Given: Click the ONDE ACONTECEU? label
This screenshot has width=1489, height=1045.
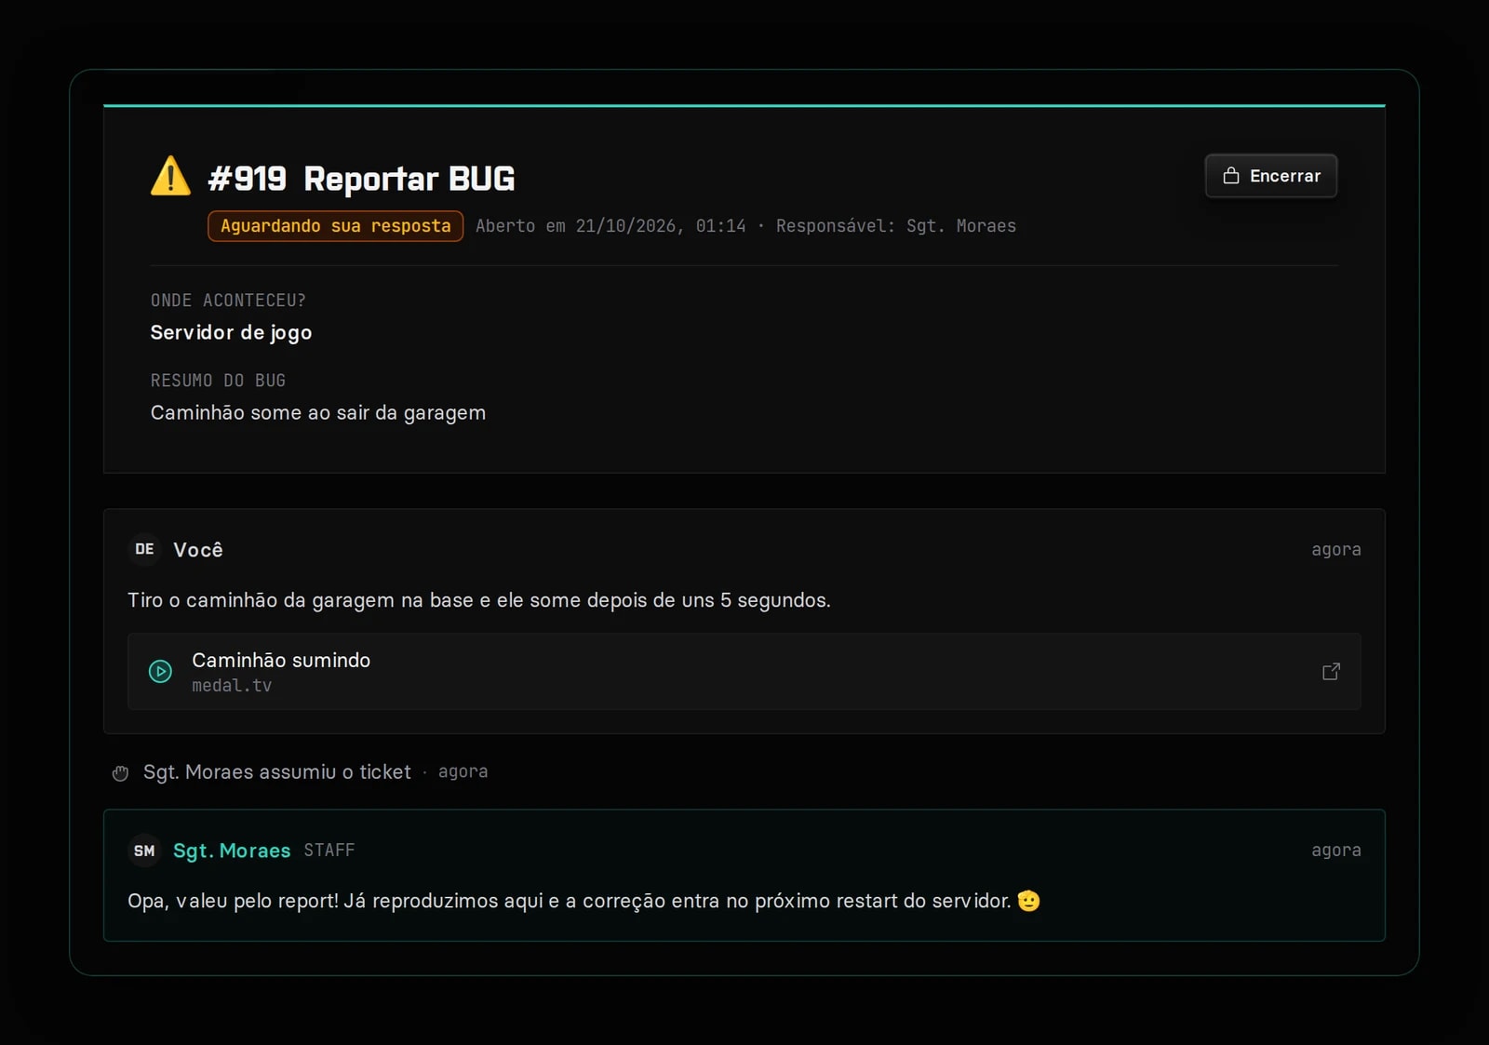Looking at the screenshot, I should pos(228,301).
